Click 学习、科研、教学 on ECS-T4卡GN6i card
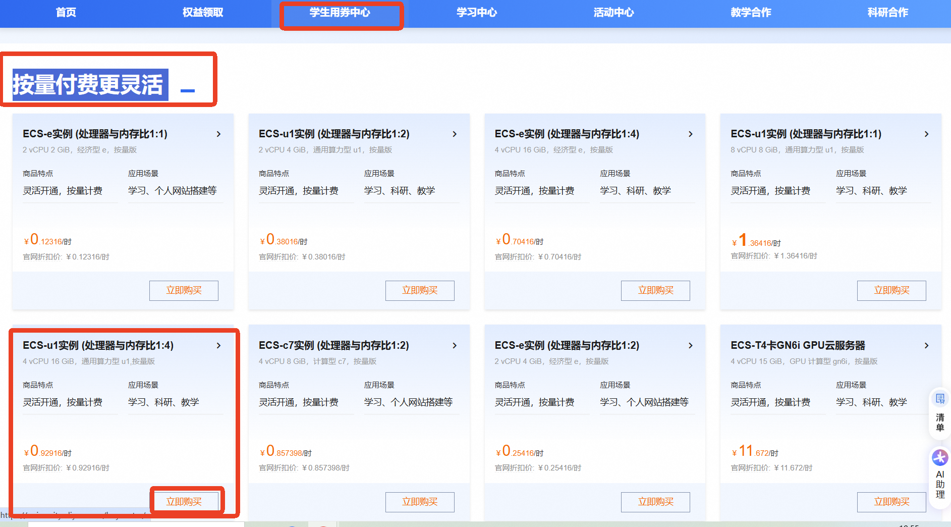 click(x=871, y=402)
